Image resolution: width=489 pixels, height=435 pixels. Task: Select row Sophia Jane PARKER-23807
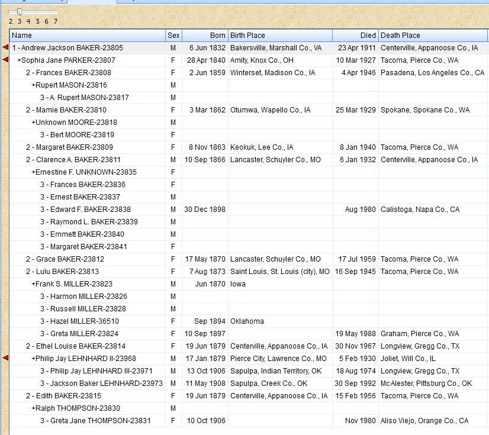click(249, 60)
